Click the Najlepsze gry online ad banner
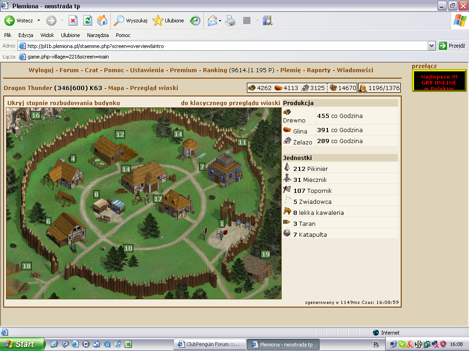This screenshot has height=351, width=469. click(x=432, y=80)
